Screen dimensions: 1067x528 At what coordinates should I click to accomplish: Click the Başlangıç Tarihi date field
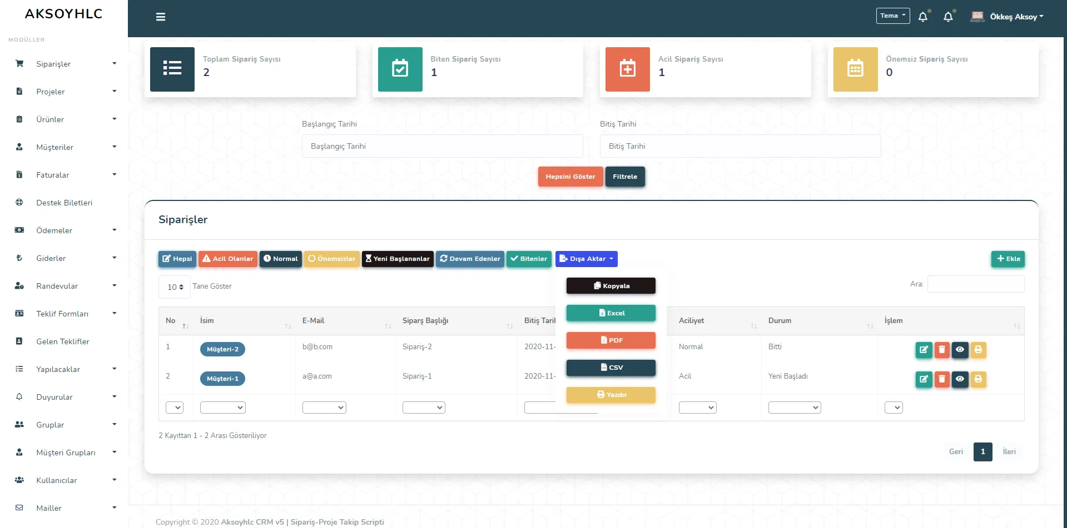click(443, 146)
